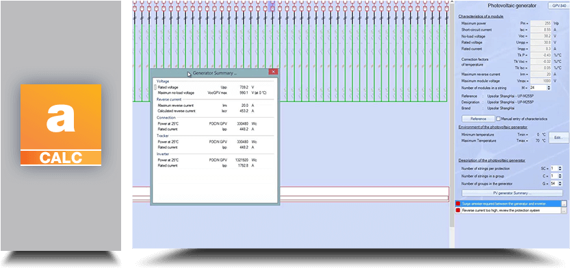Click the Tk Isc correction factor field
This screenshot has width=570, height=268.
pos(541,68)
